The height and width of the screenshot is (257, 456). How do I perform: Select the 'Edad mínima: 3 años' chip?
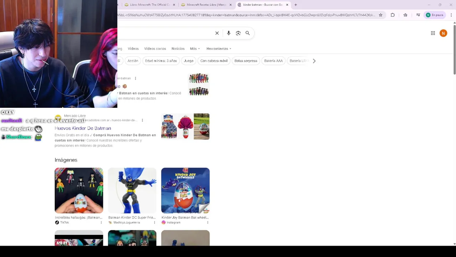point(161,61)
